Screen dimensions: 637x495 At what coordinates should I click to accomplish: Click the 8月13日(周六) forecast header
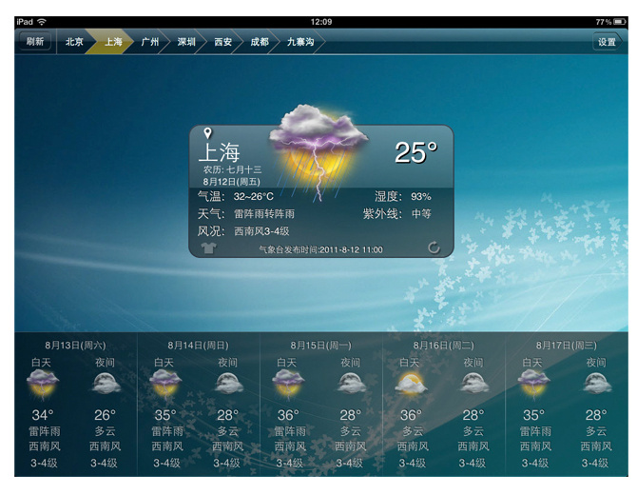(75, 346)
